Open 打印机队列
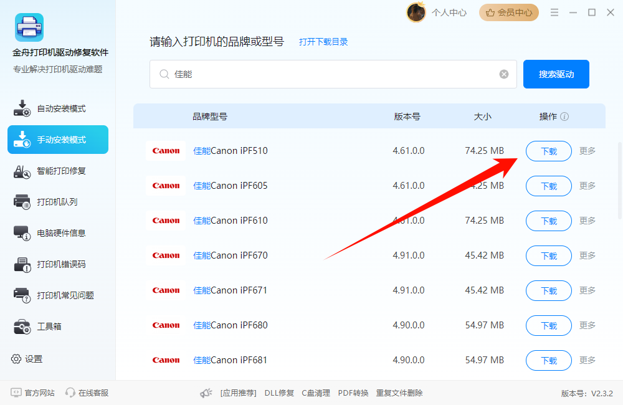The height and width of the screenshot is (405, 623). [58, 202]
